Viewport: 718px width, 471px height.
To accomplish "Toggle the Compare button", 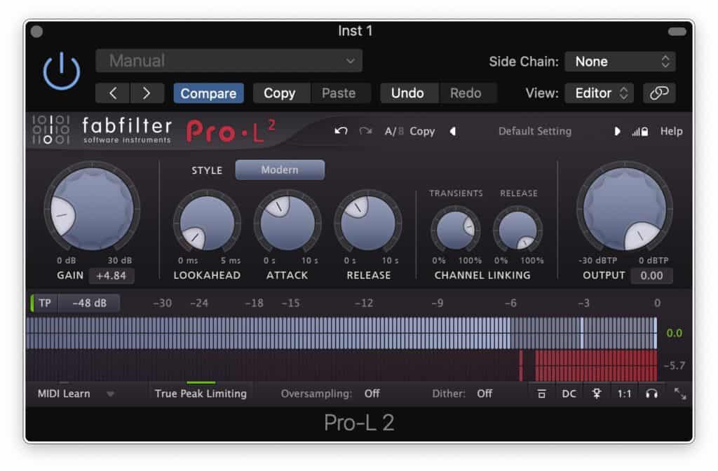I will (208, 93).
